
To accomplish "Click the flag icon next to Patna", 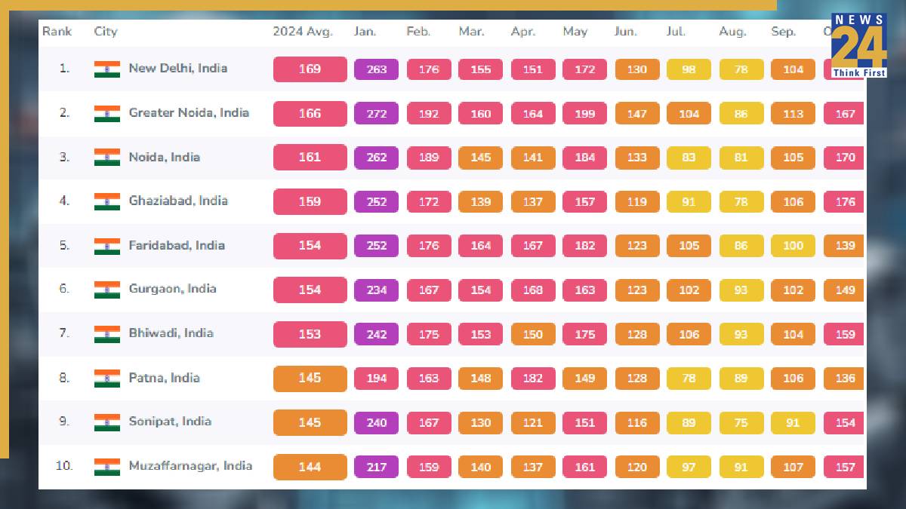I will click(x=107, y=378).
